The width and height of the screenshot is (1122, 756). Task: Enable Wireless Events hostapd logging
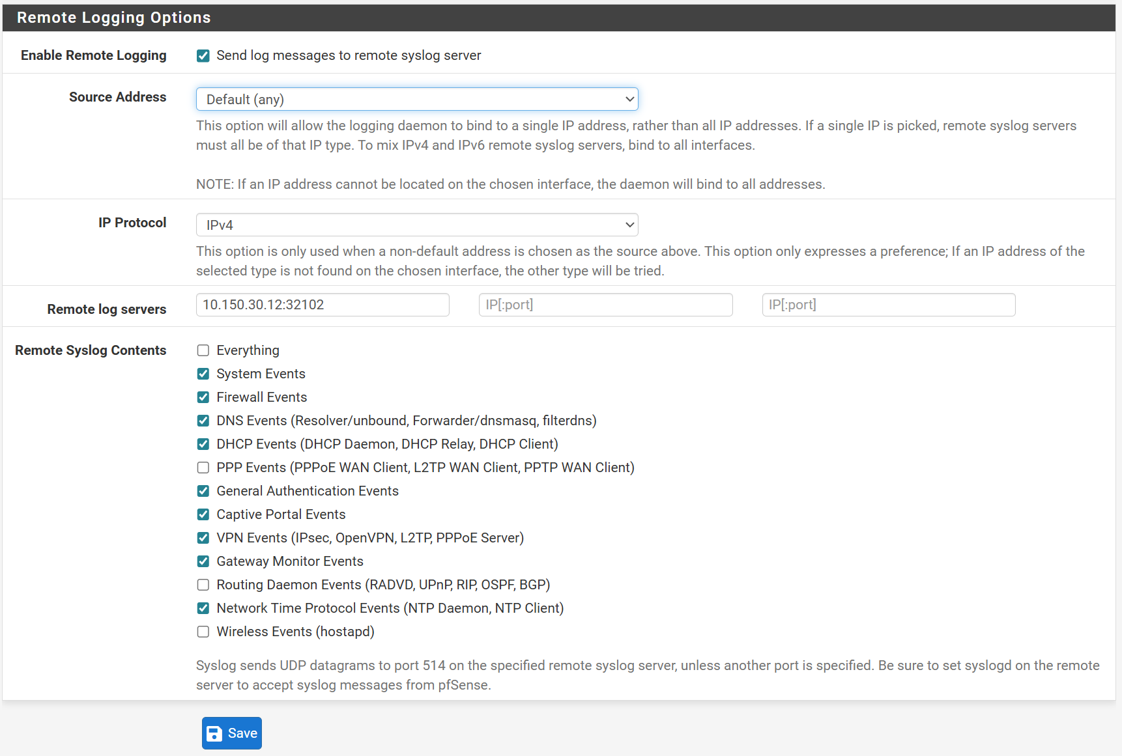pos(203,632)
